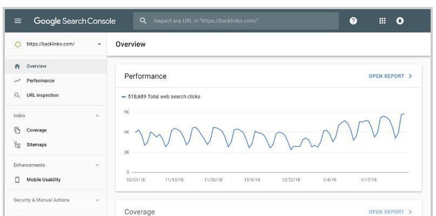Click the 6K y-axis label
Viewport: 436px width, 216px height.
tap(127, 132)
